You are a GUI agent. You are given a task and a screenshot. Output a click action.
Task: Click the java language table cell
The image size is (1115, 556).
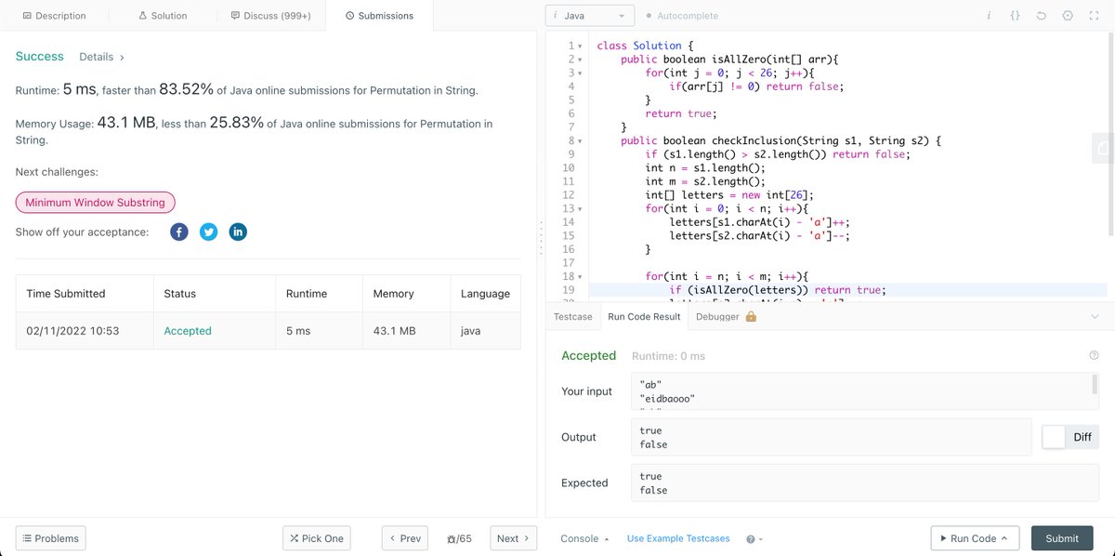[x=485, y=331]
